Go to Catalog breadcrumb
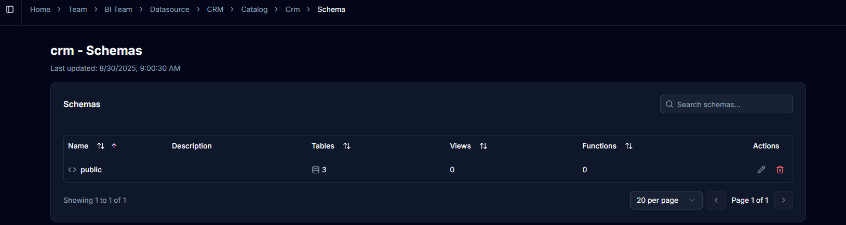 point(254,9)
